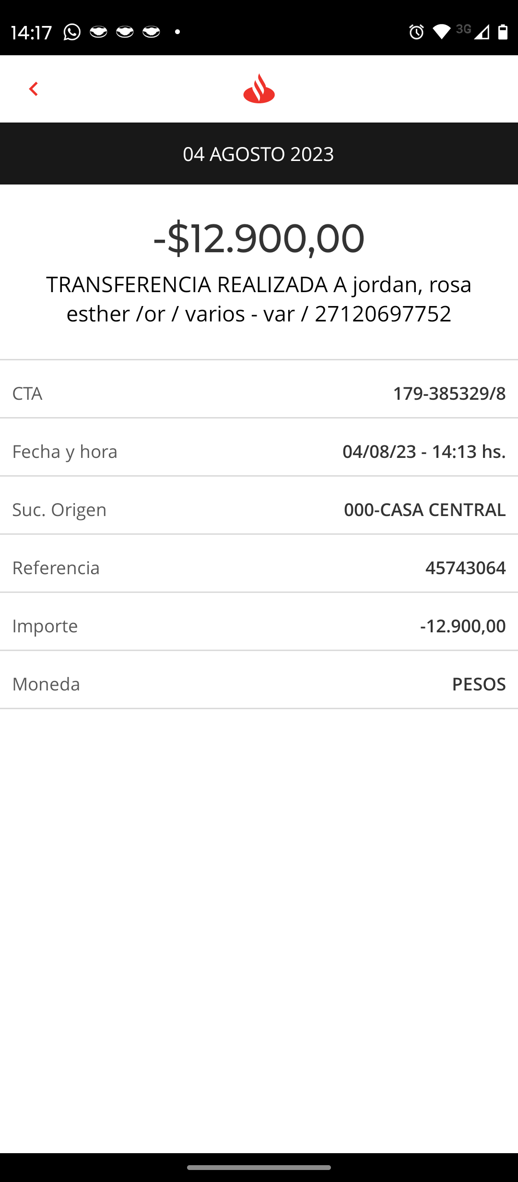Tap the alarm clock status icon

pyautogui.click(x=416, y=32)
